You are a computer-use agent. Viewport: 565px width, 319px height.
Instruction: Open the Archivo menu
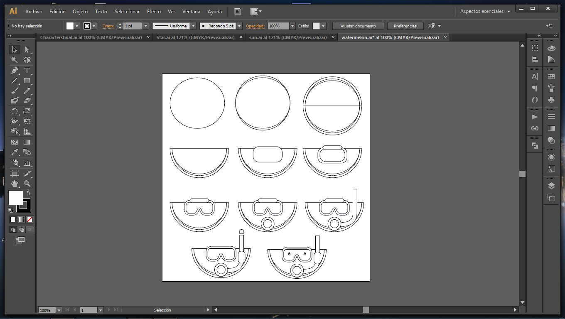coord(34,12)
